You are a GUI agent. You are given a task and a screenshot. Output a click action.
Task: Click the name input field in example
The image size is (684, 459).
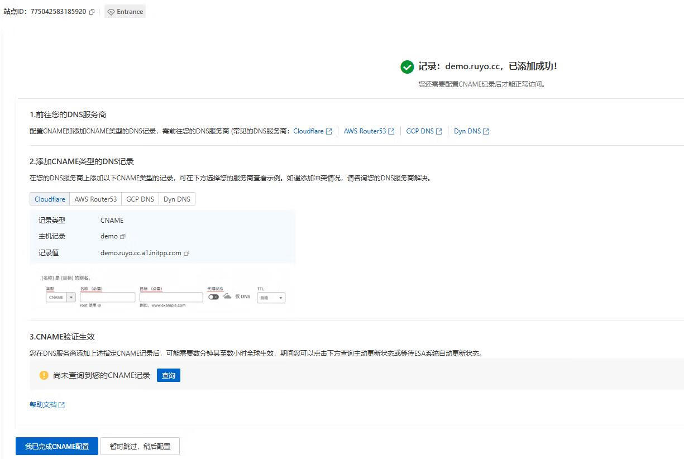(x=107, y=298)
